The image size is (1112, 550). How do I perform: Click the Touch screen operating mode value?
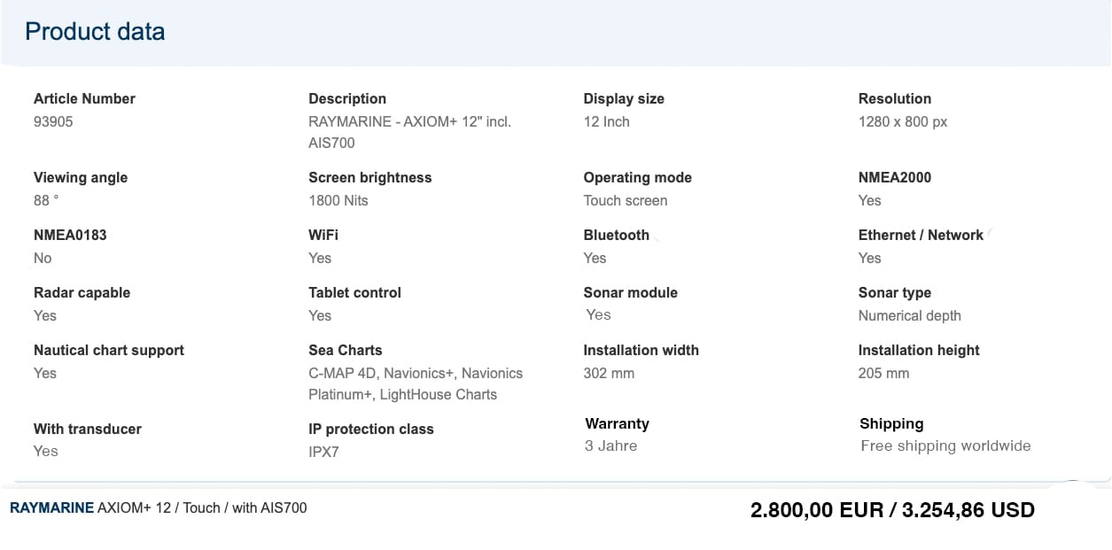[625, 200]
